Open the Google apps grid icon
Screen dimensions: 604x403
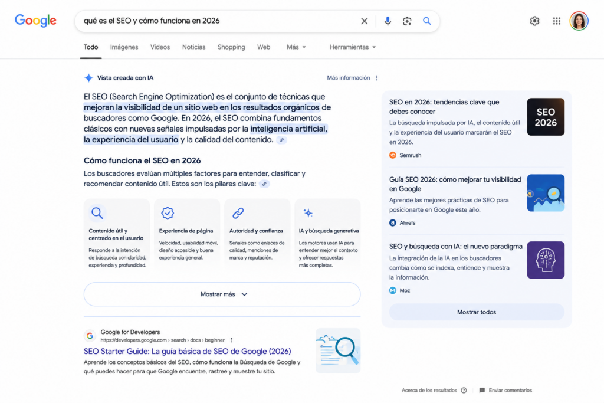pos(557,21)
